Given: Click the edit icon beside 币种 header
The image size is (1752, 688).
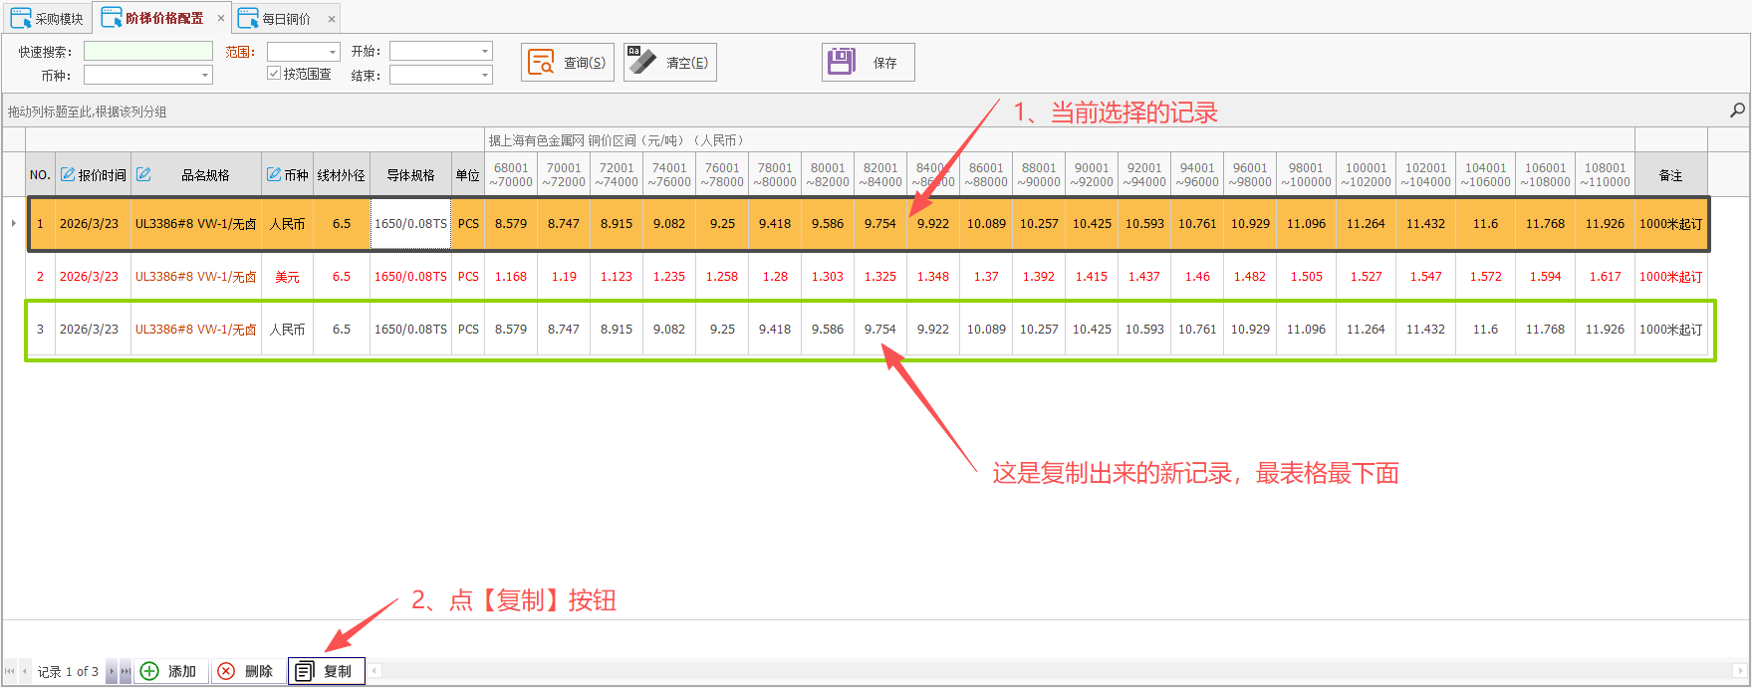Looking at the screenshot, I should coord(273,174).
